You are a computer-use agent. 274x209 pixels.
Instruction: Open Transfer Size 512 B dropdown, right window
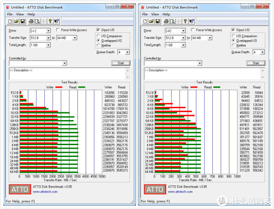(183, 38)
